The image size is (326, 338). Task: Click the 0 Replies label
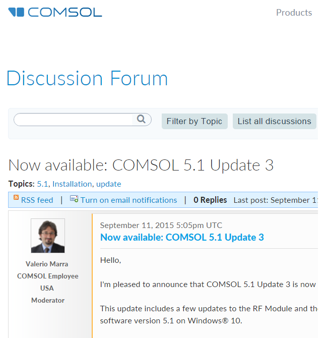(210, 200)
